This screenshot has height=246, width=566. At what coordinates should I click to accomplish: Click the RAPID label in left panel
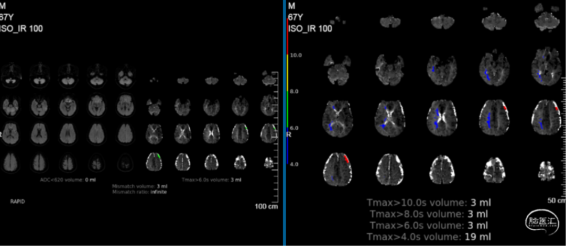[x=17, y=201]
